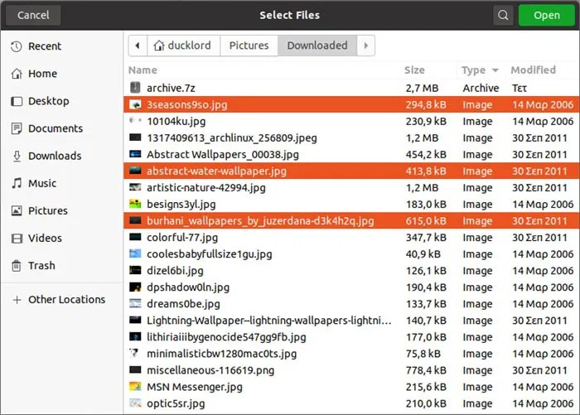Viewport: 580px width, 415px height.
Task: Click the thumbnail of Abstract Wallpapers_00038.jpg
Action: pos(135,154)
